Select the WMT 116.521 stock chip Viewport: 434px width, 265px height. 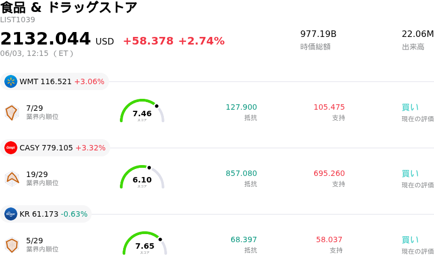pos(55,81)
